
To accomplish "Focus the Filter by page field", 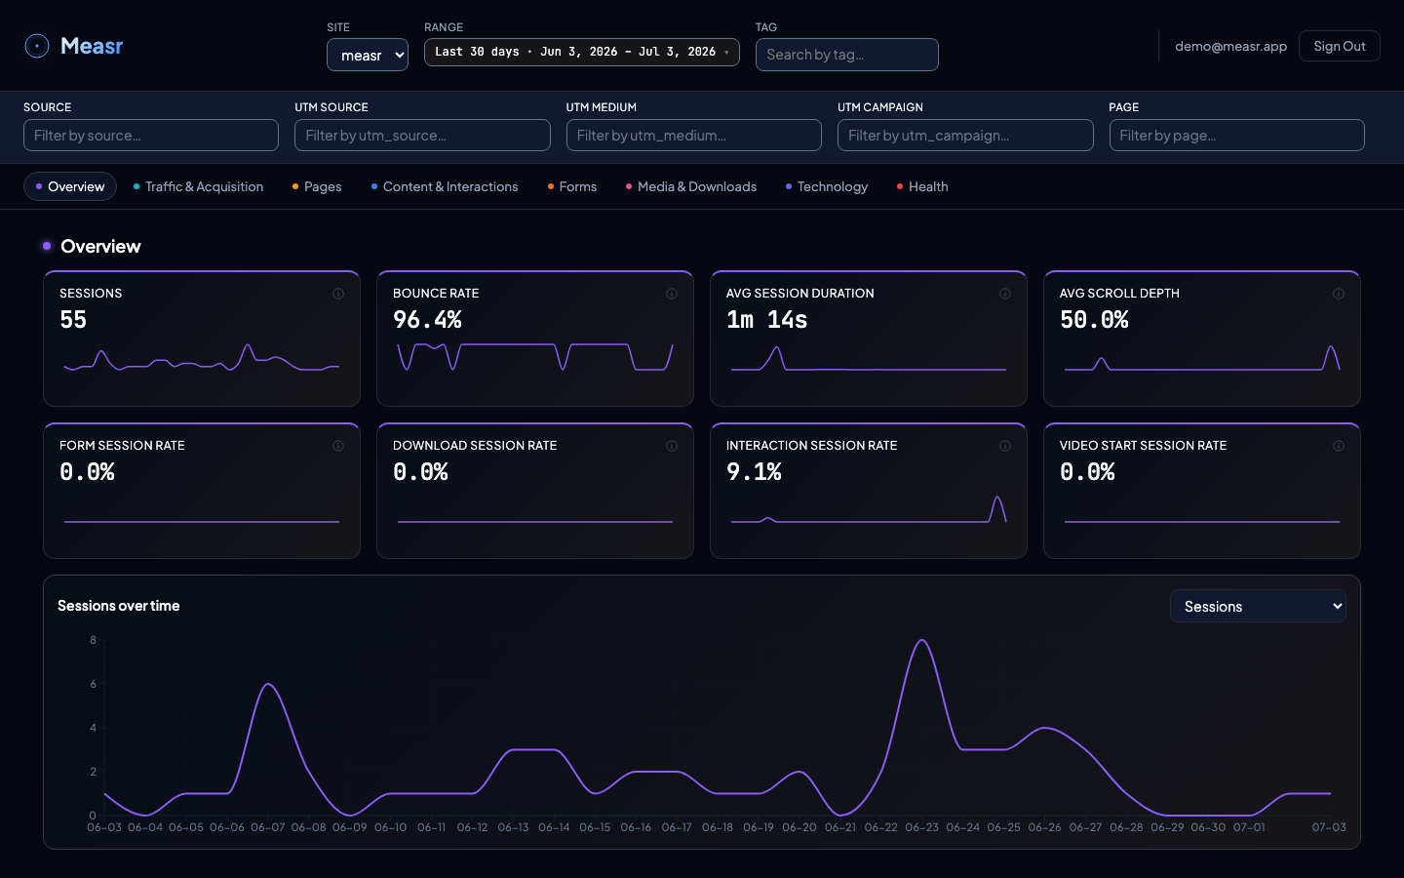I will 1237,136.
